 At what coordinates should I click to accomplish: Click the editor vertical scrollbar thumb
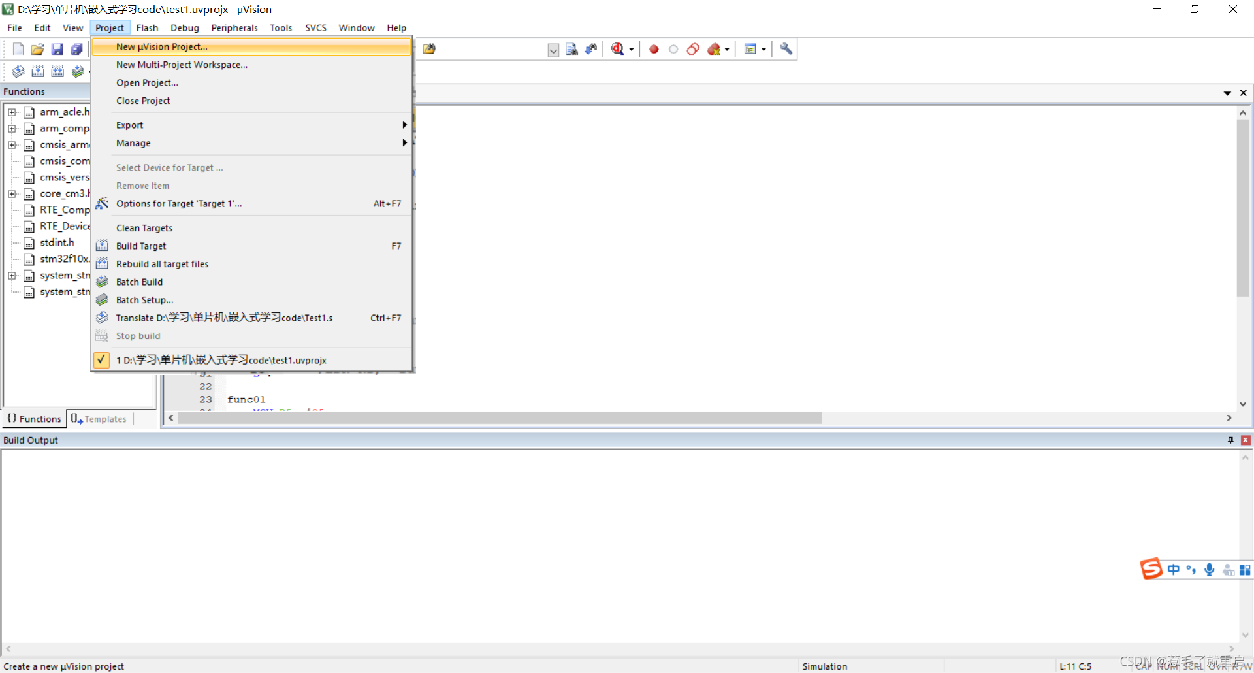click(1242, 208)
